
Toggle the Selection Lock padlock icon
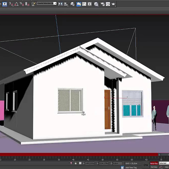(x=75, y=163)
